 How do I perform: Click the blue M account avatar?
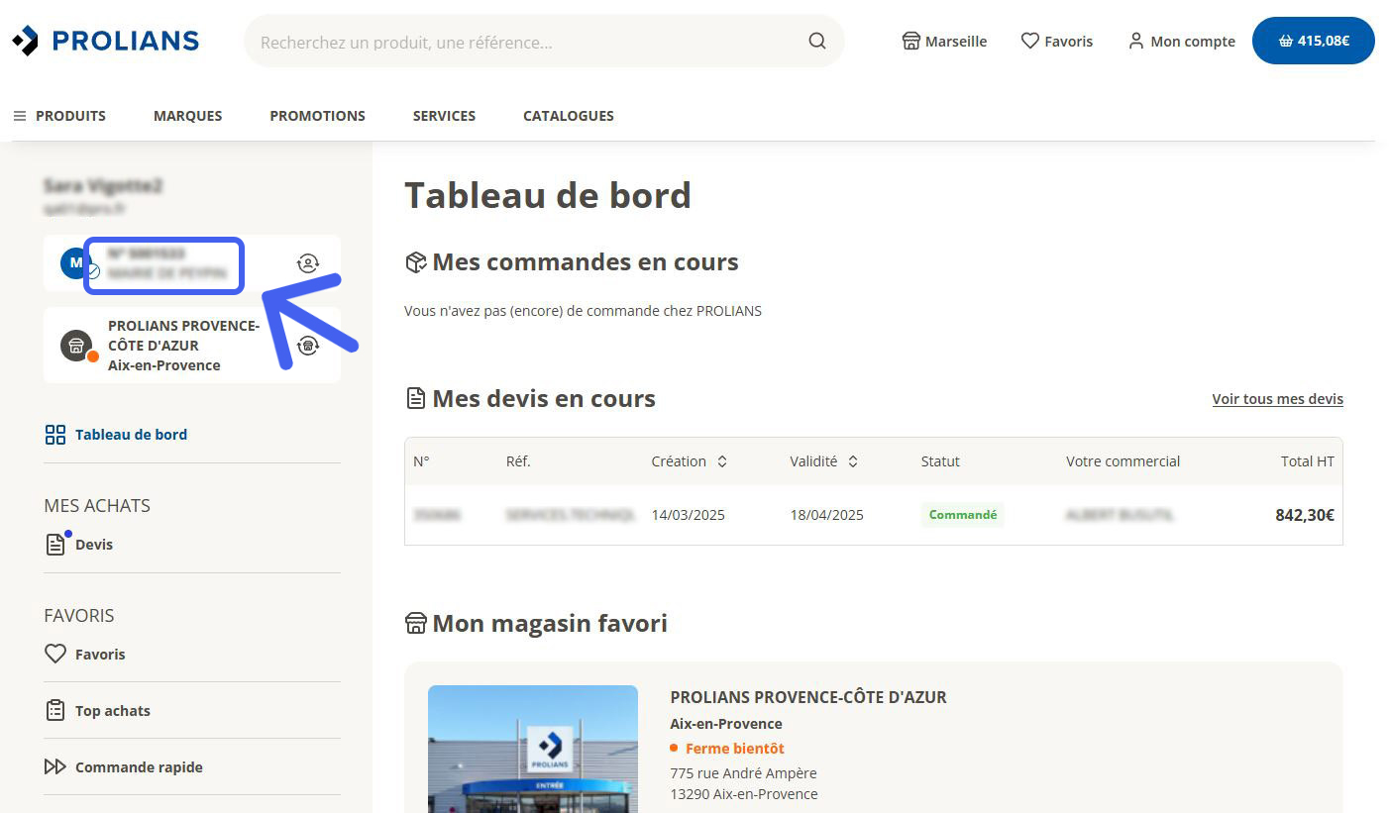point(76,263)
